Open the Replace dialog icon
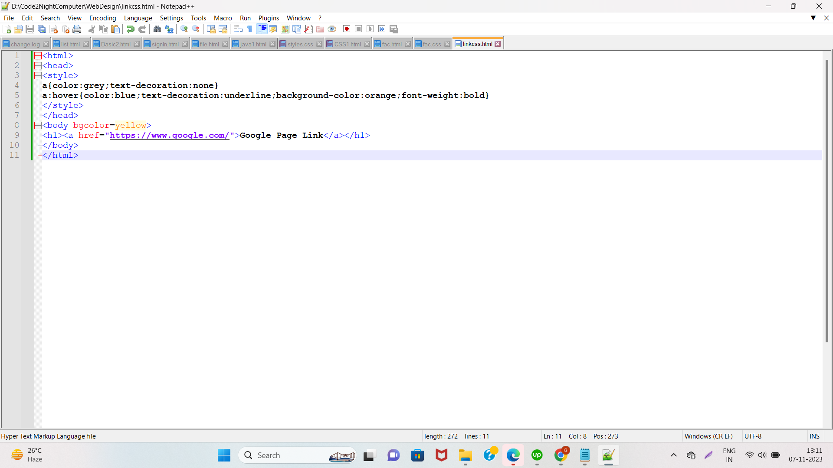This screenshot has width=833, height=468. point(169,29)
